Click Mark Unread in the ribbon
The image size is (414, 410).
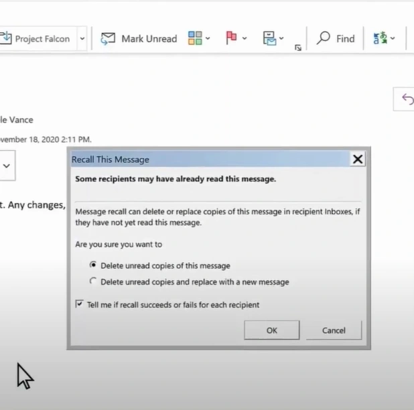[x=139, y=39]
